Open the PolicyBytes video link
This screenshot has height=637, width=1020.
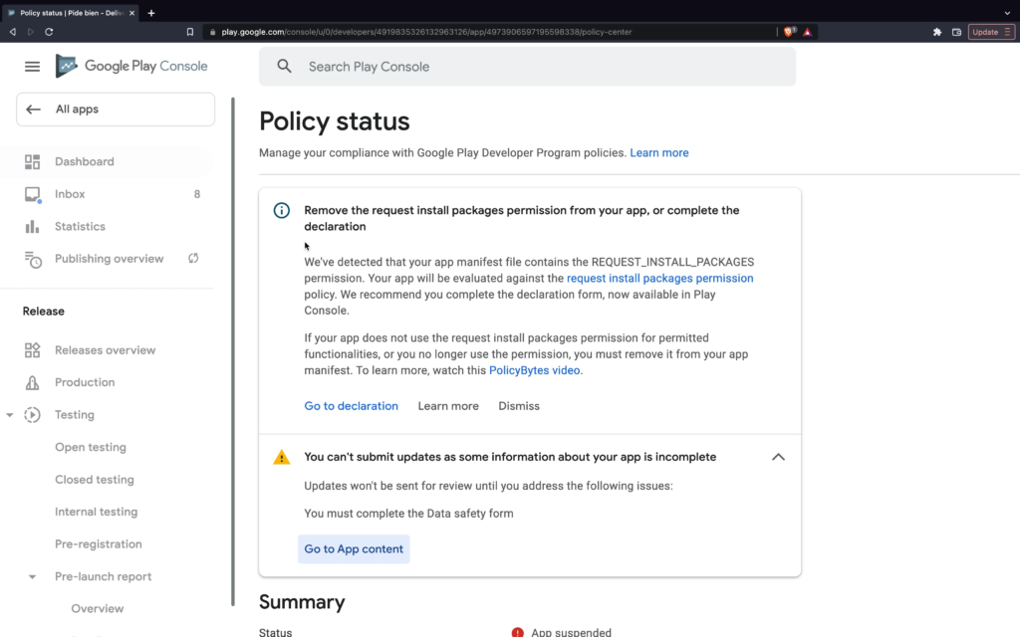tap(534, 370)
